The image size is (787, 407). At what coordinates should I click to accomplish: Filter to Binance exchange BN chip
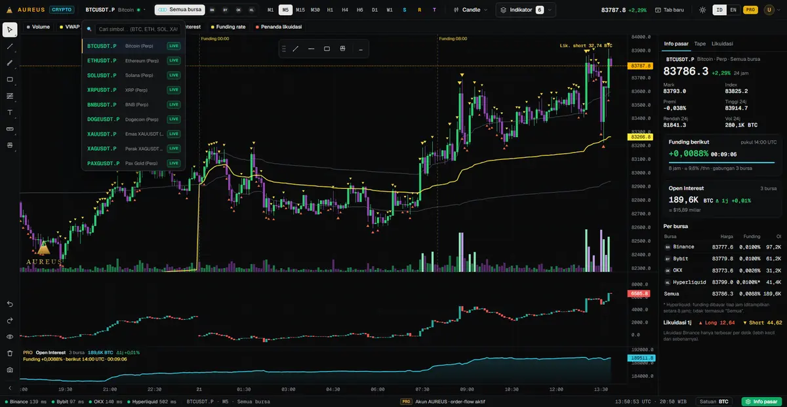pos(212,10)
